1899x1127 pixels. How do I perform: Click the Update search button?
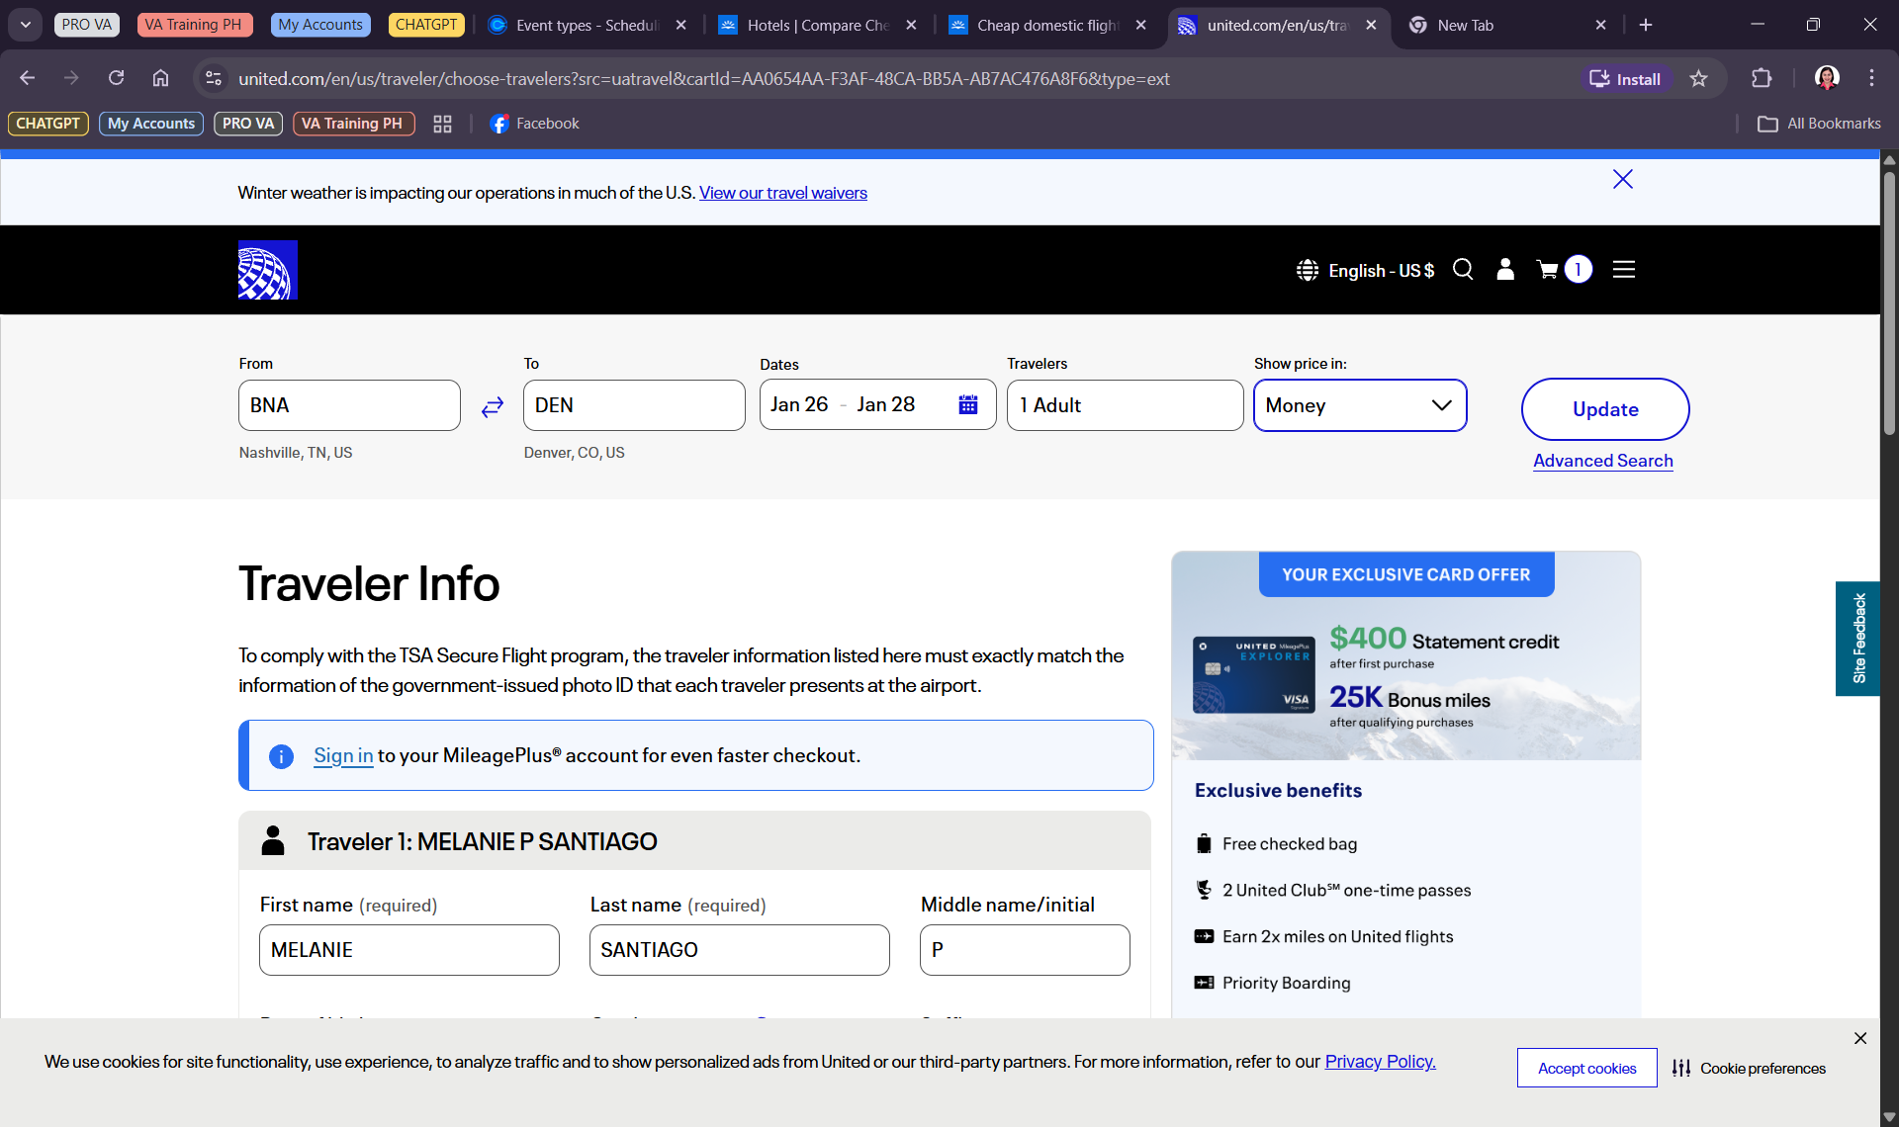1604,409
